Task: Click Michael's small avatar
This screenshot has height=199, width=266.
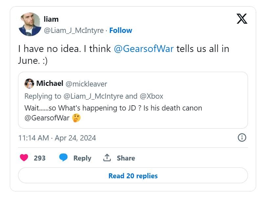Action: coord(29,84)
